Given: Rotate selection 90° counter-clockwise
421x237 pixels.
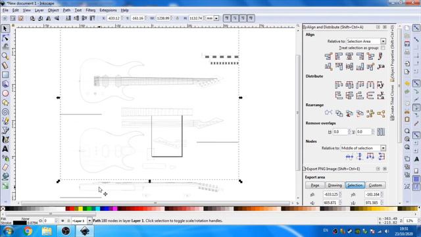Looking at the screenshot, I should pos(32,18).
